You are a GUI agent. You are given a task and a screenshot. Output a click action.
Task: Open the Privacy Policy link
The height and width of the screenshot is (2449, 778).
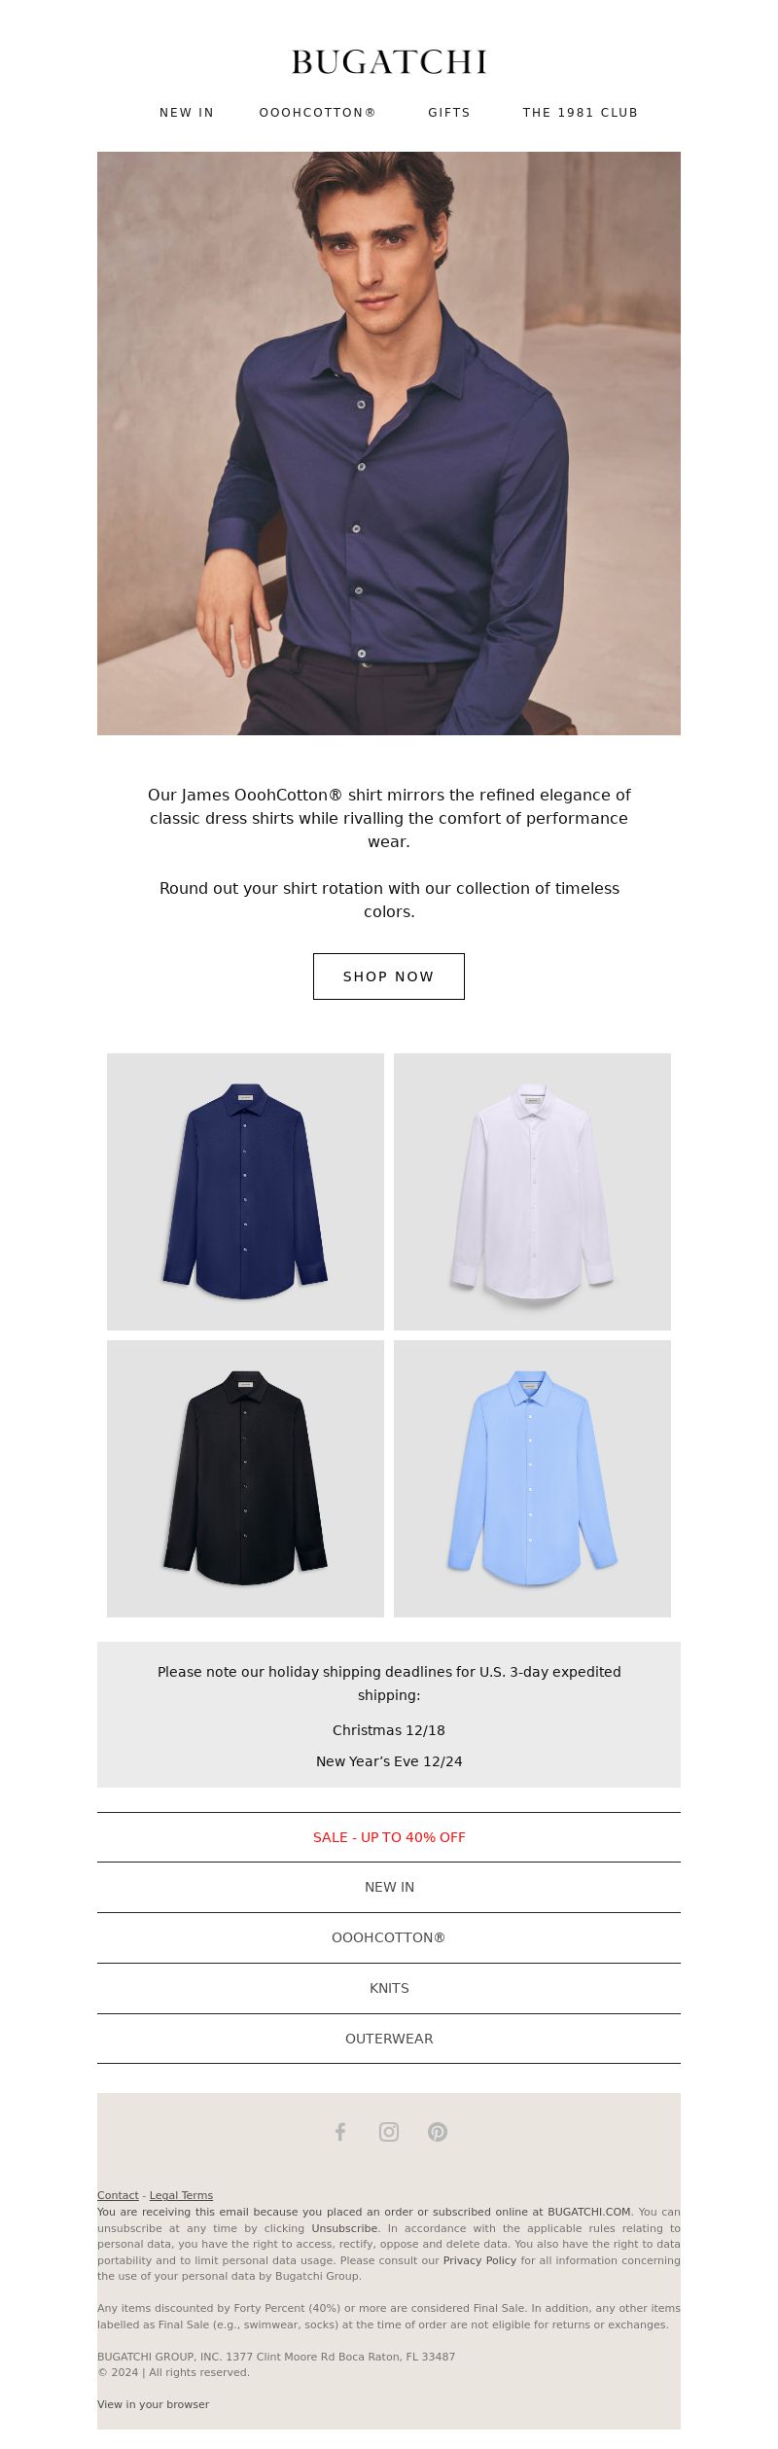(x=479, y=2260)
